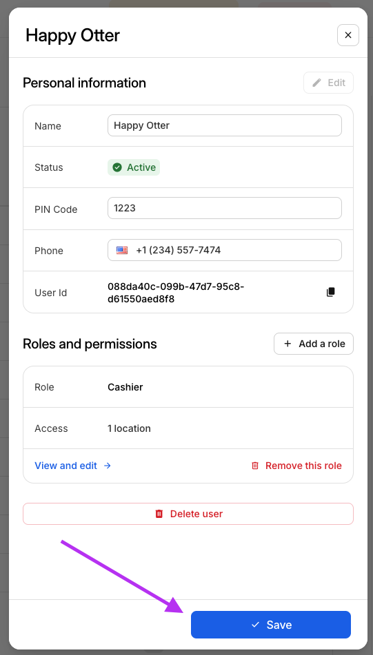373x655 pixels.
Task: Remove this role from the user
Action: [x=296, y=466]
